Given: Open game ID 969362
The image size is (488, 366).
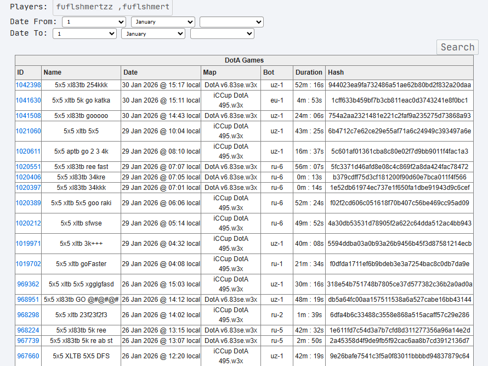Looking at the screenshot, I should [x=28, y=284].
